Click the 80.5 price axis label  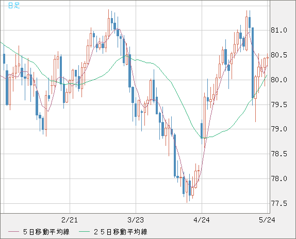[x=279, y=55]
